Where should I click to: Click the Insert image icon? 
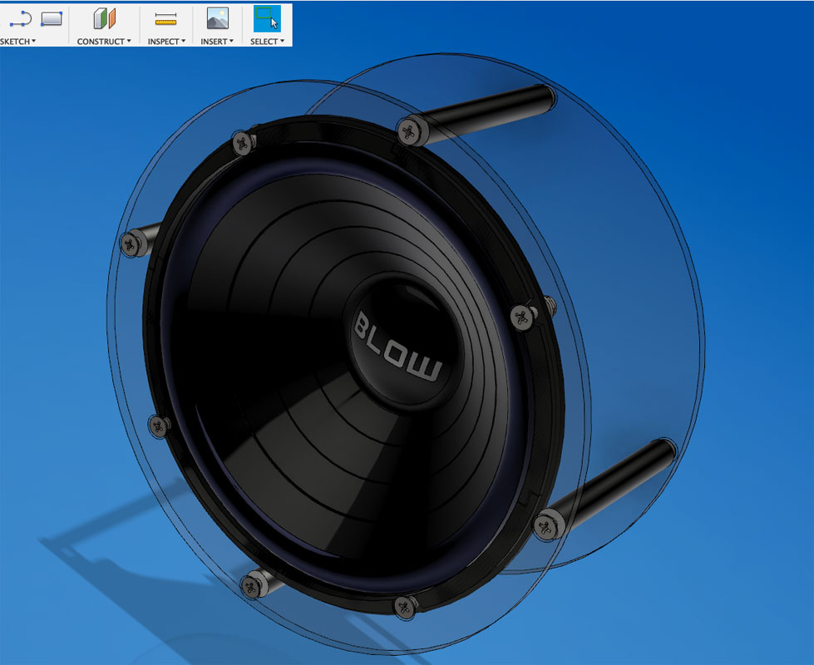[x=218, y=18]
